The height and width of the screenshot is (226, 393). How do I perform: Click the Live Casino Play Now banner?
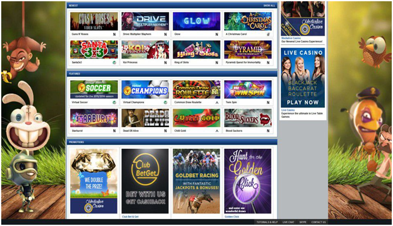pyautogui.click(x=303, y=78)
